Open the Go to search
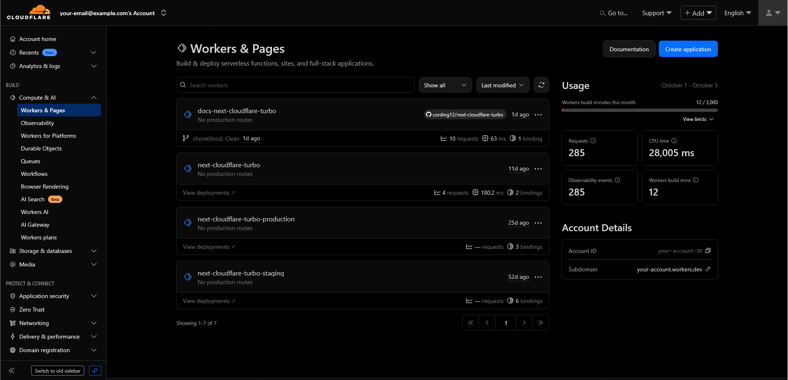 [614, 13]
